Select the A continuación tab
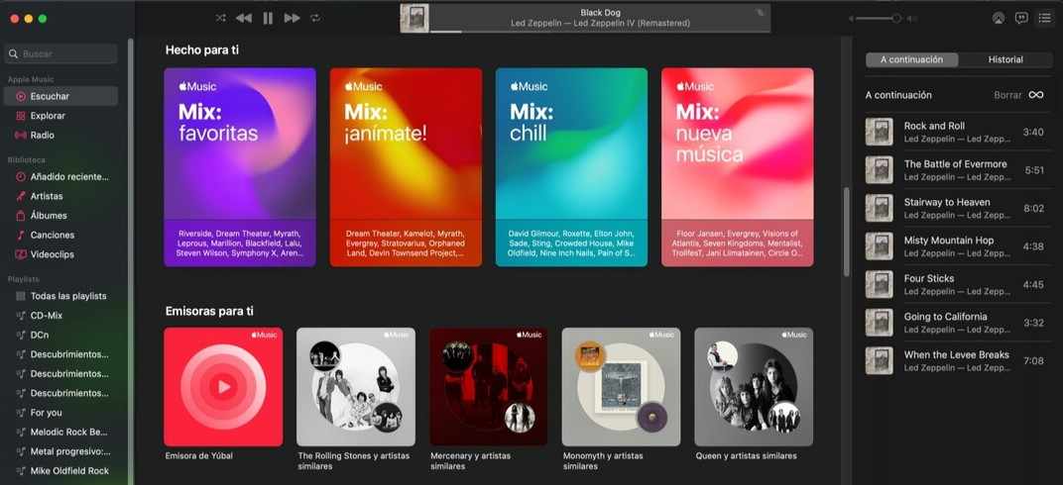Screen dimensions: 1063x485 pyautogui.click(x=911, y=59)
